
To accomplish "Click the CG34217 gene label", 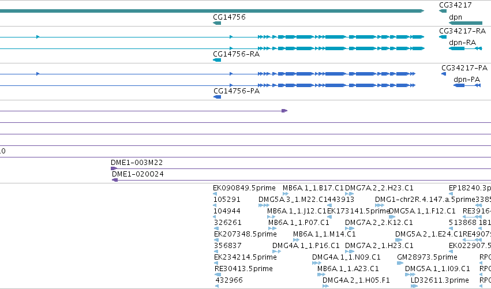I will click(x=455, y=5).
